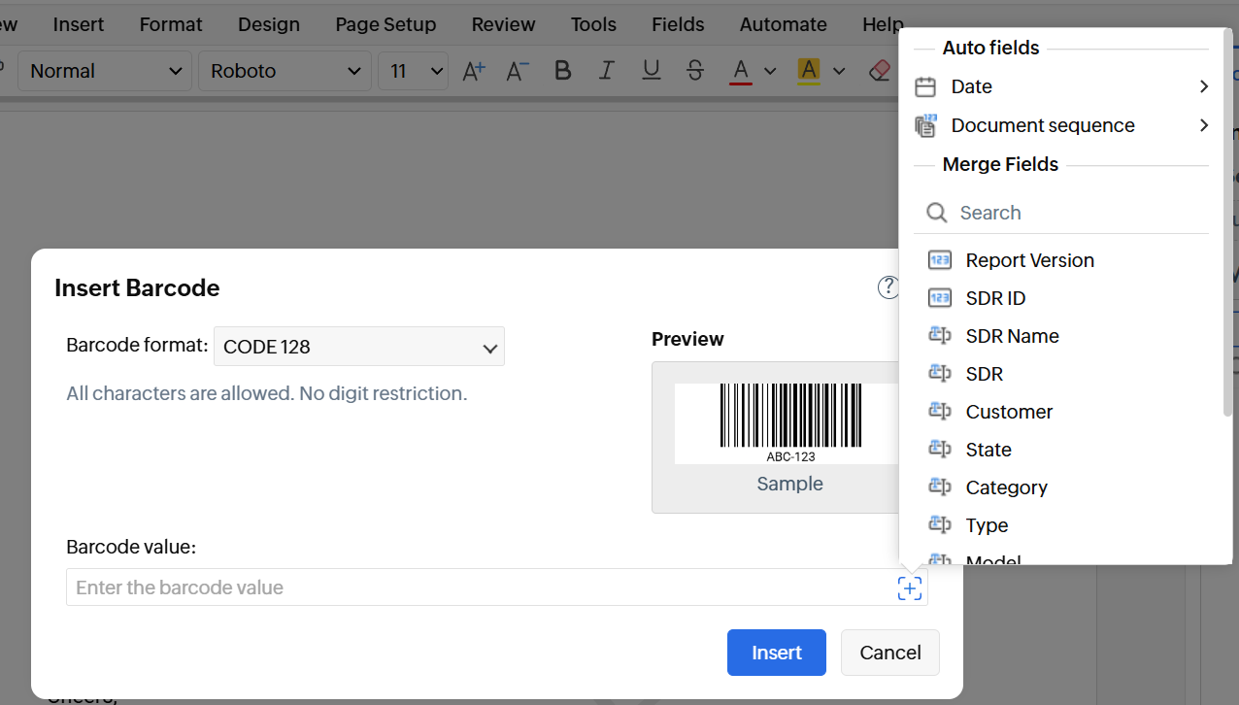Open the Barcode format dropdown
Viewport: 1239px width, 705px height.
[x=359, y=347]
